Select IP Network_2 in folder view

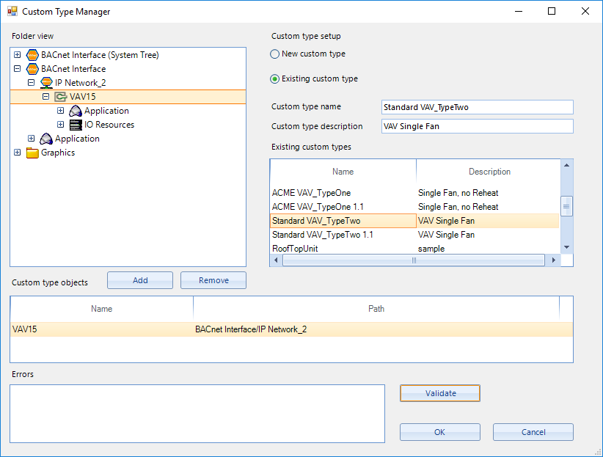pos(80,83)
